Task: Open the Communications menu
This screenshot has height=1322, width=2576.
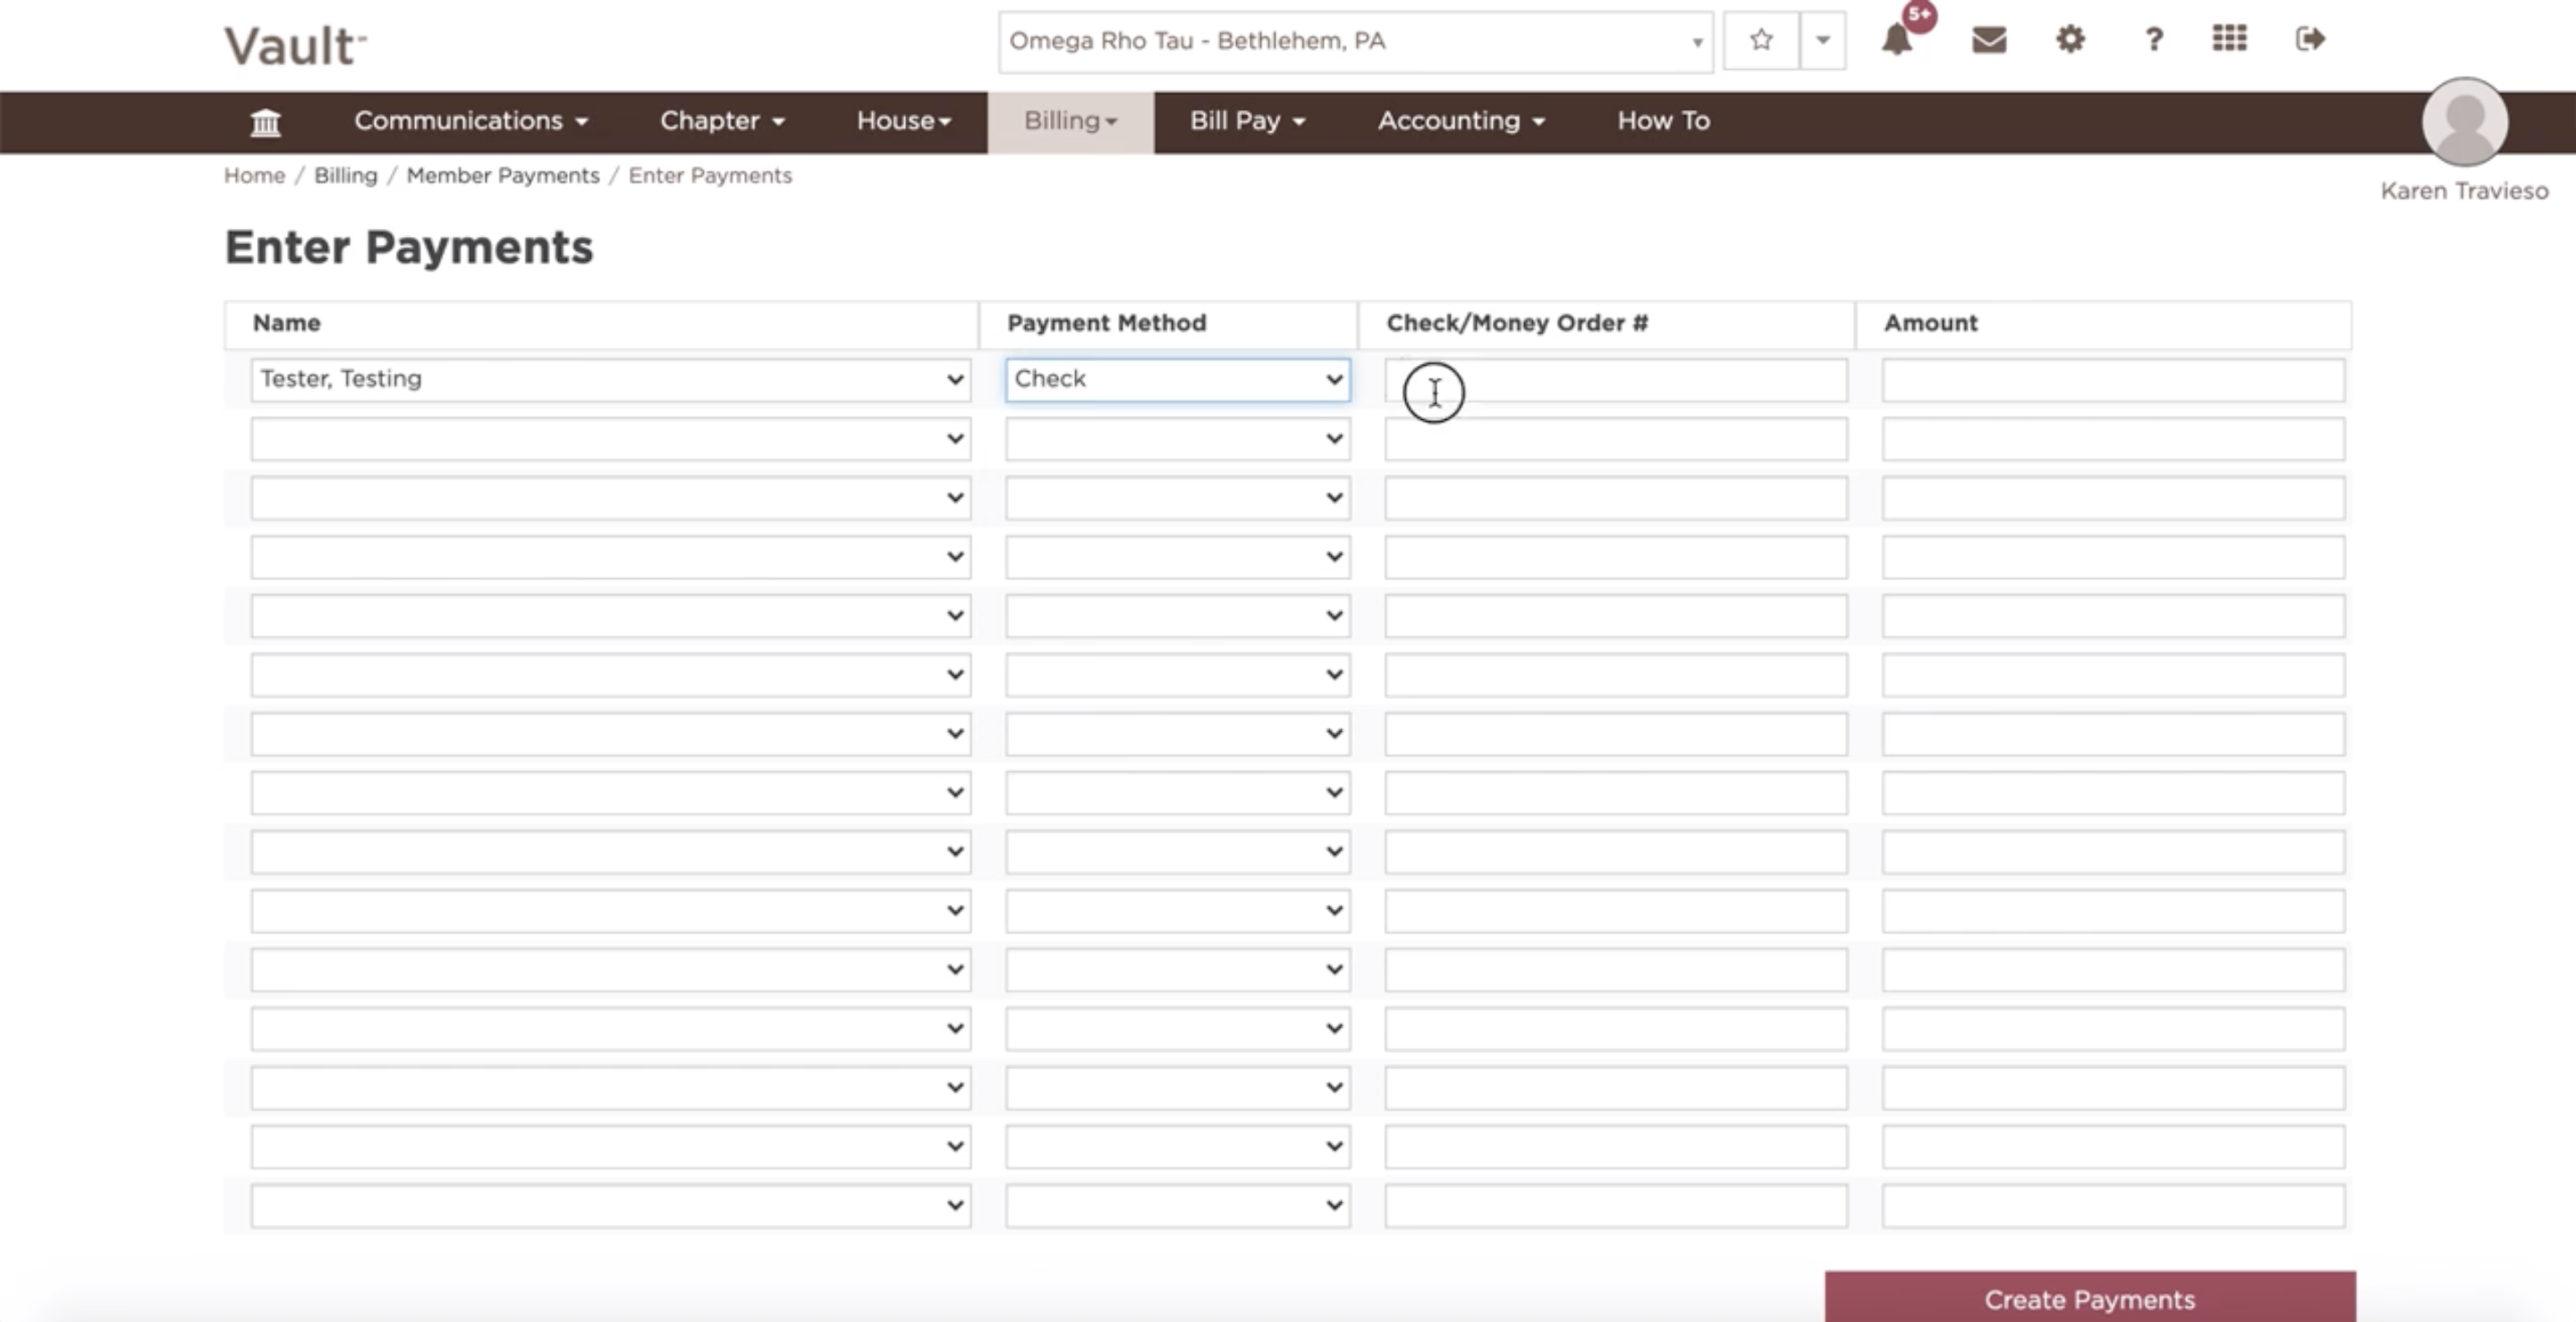Action: point(470,121)
